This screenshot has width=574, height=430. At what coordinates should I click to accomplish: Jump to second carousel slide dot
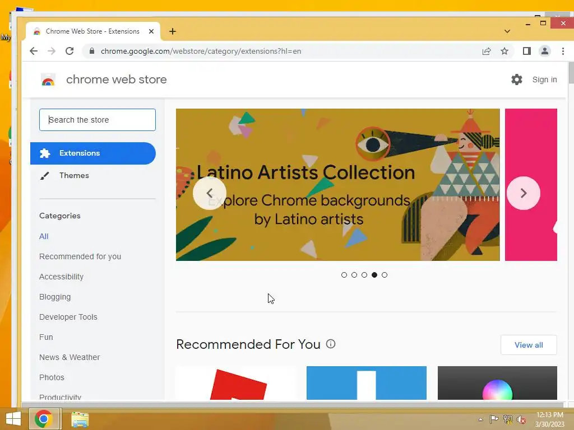pos(354,275)
